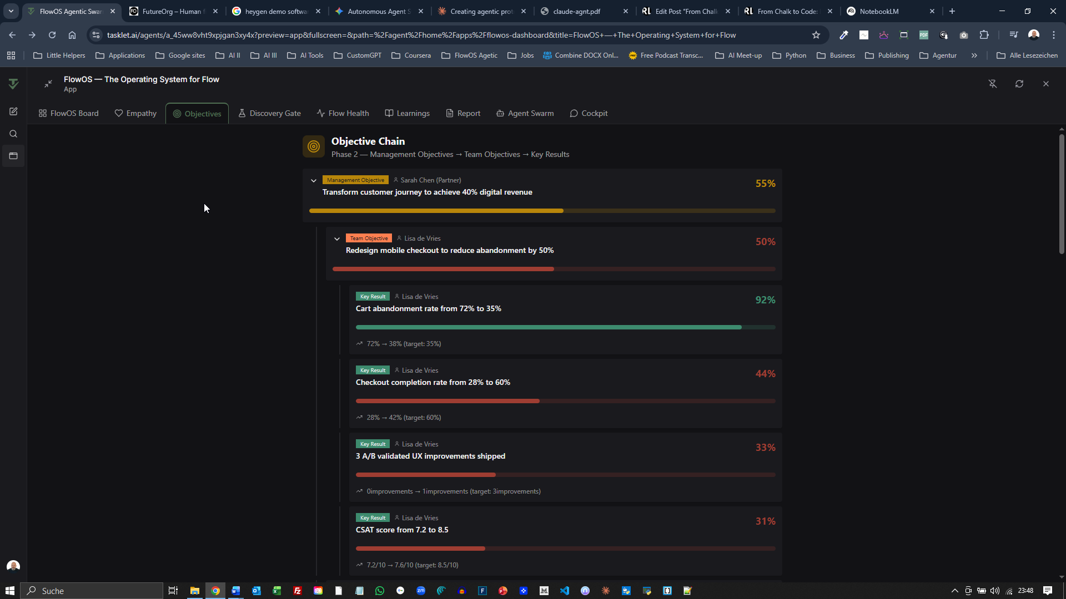Open the new chat compose icon in sidebar
The image size is (1066, 599).
click(x=13, y=111)
